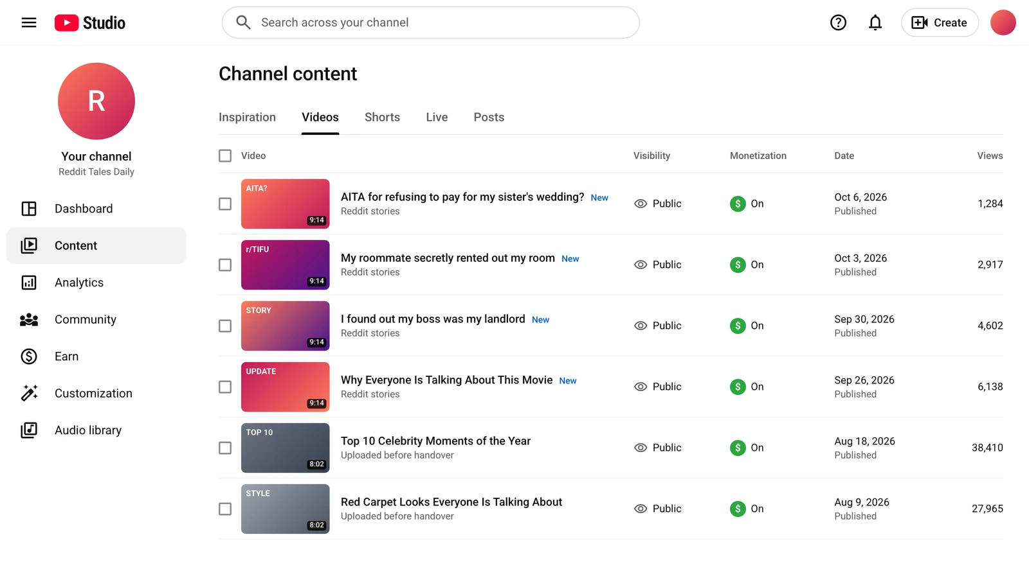Open the r/TIFU video thumbnail
Viewport: 1029px width, 578px height.
(286, 265)
